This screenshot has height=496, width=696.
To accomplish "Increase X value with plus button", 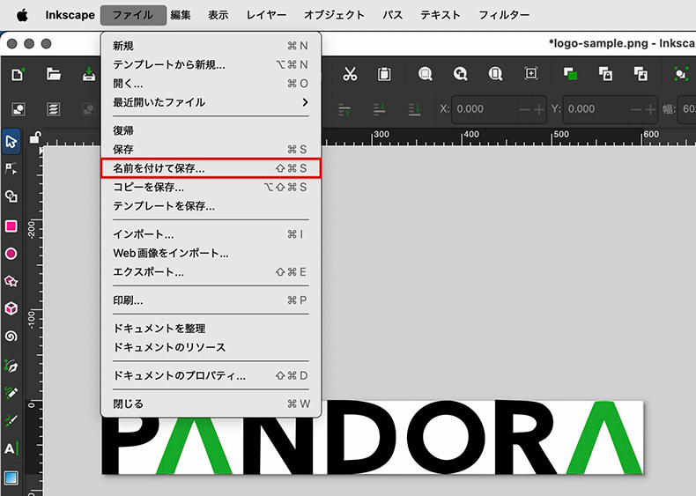I will 539,109.
